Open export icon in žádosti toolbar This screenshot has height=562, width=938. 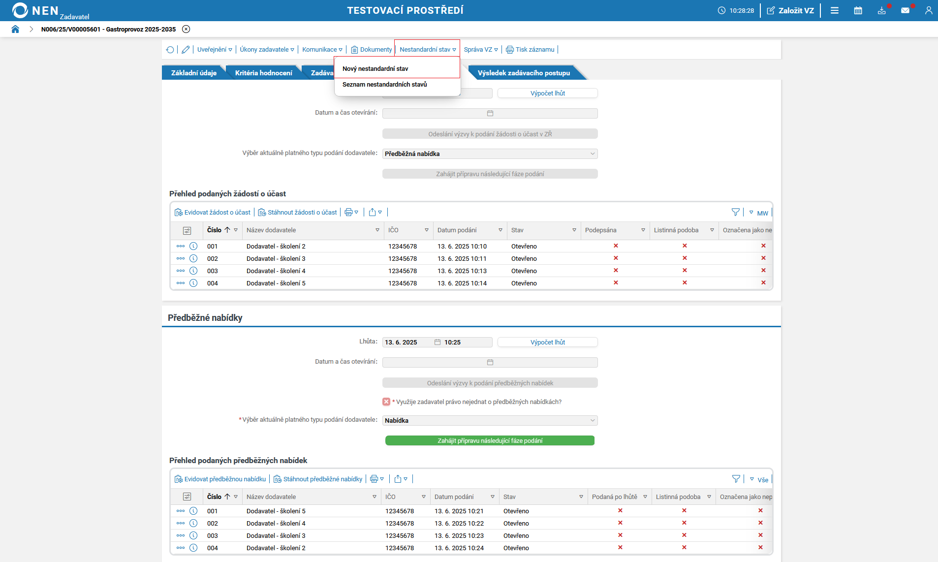coord(375,213)
